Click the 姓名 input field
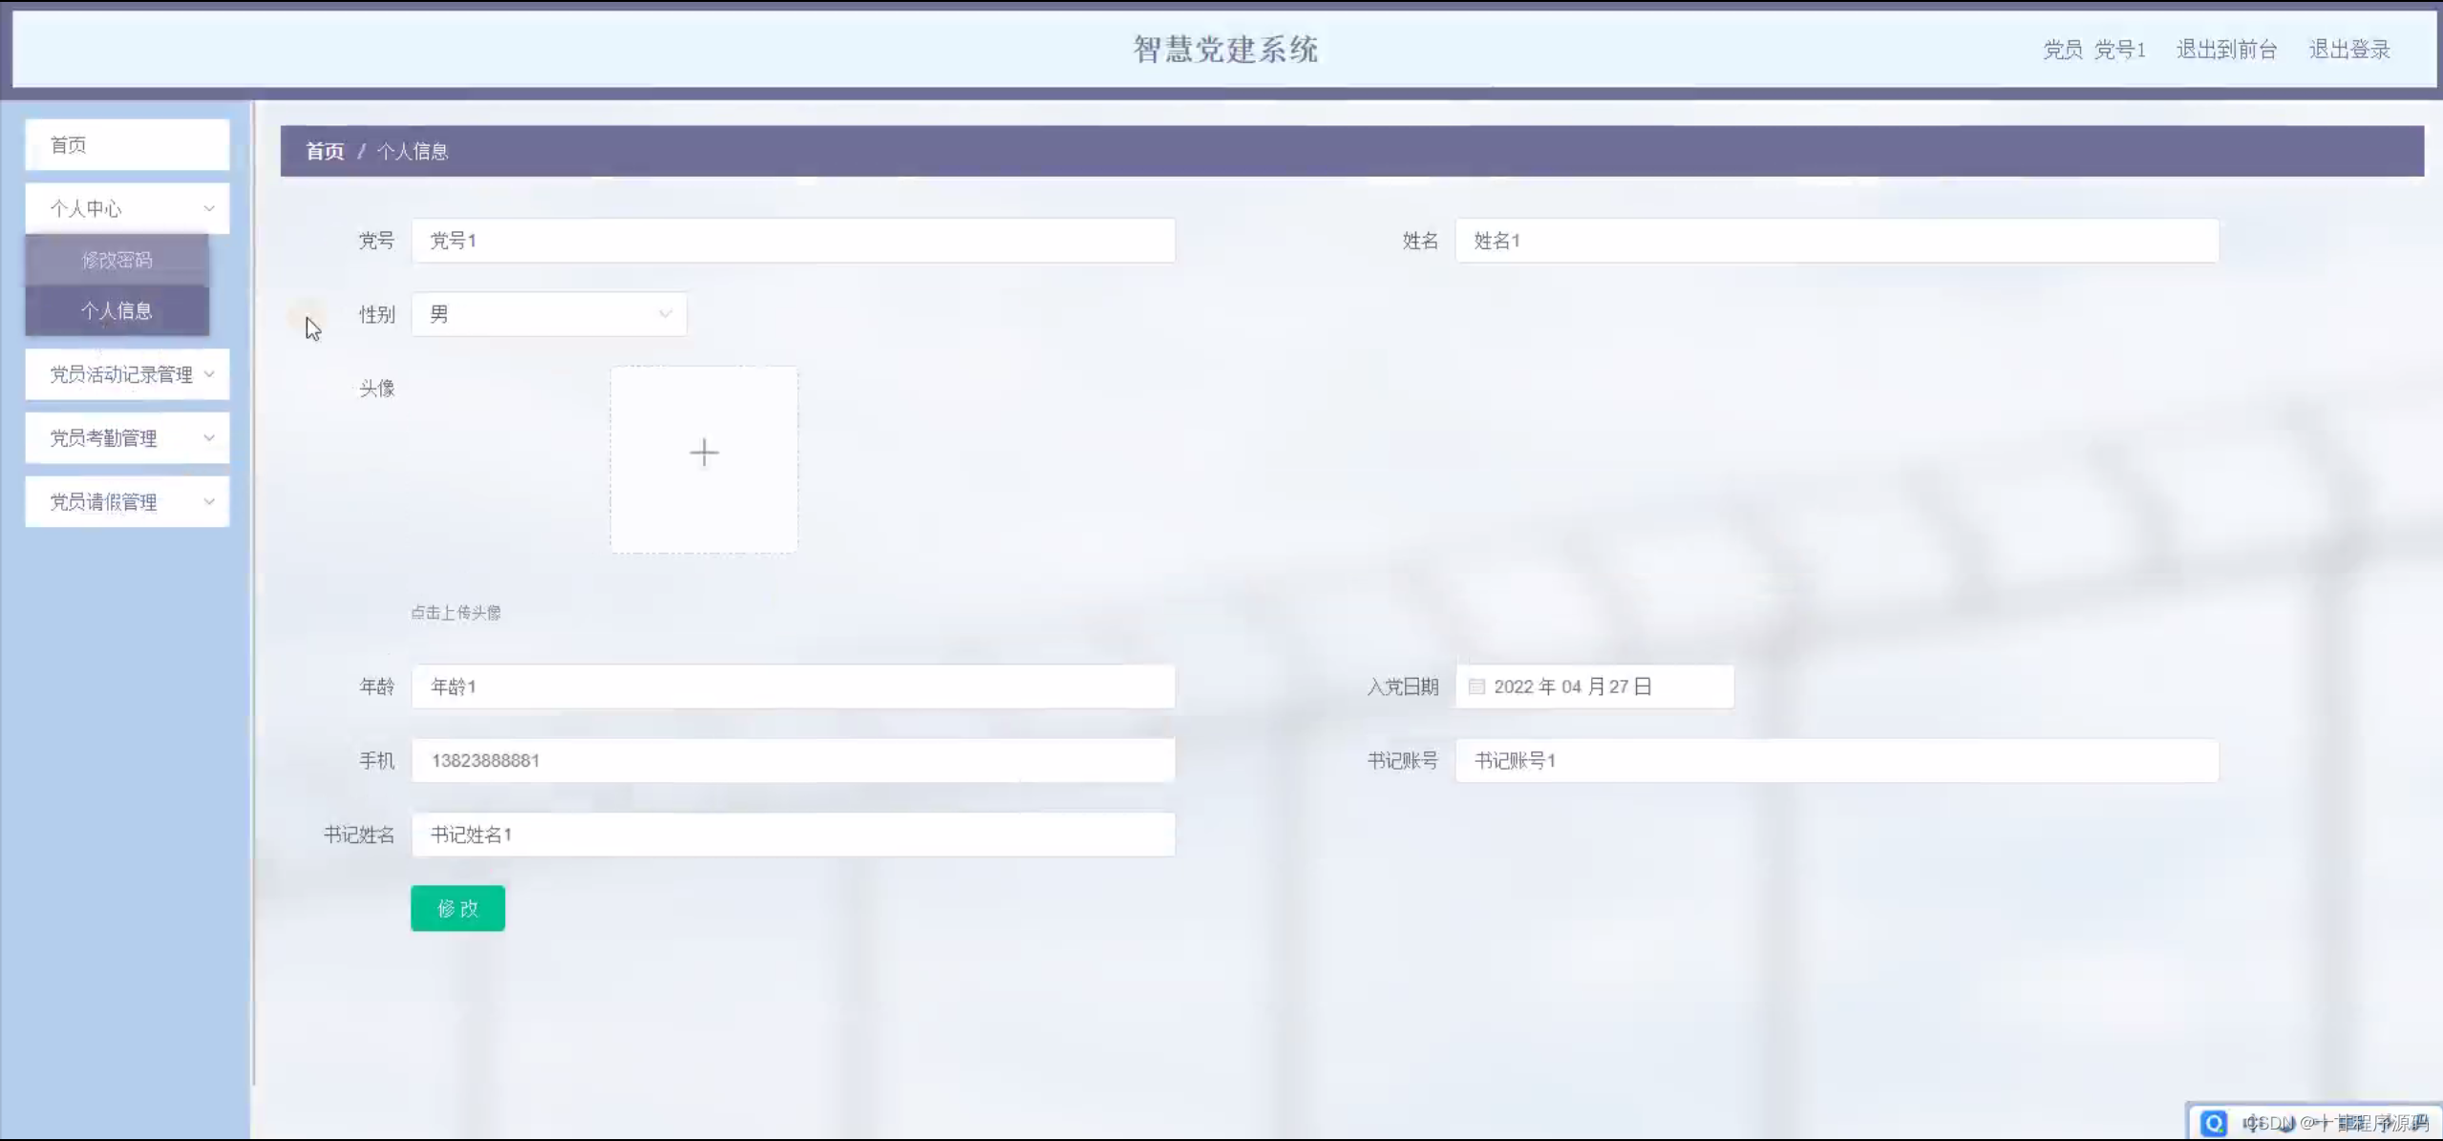This screenshot has width=2443, height=1141. [x=1836, y=241]
